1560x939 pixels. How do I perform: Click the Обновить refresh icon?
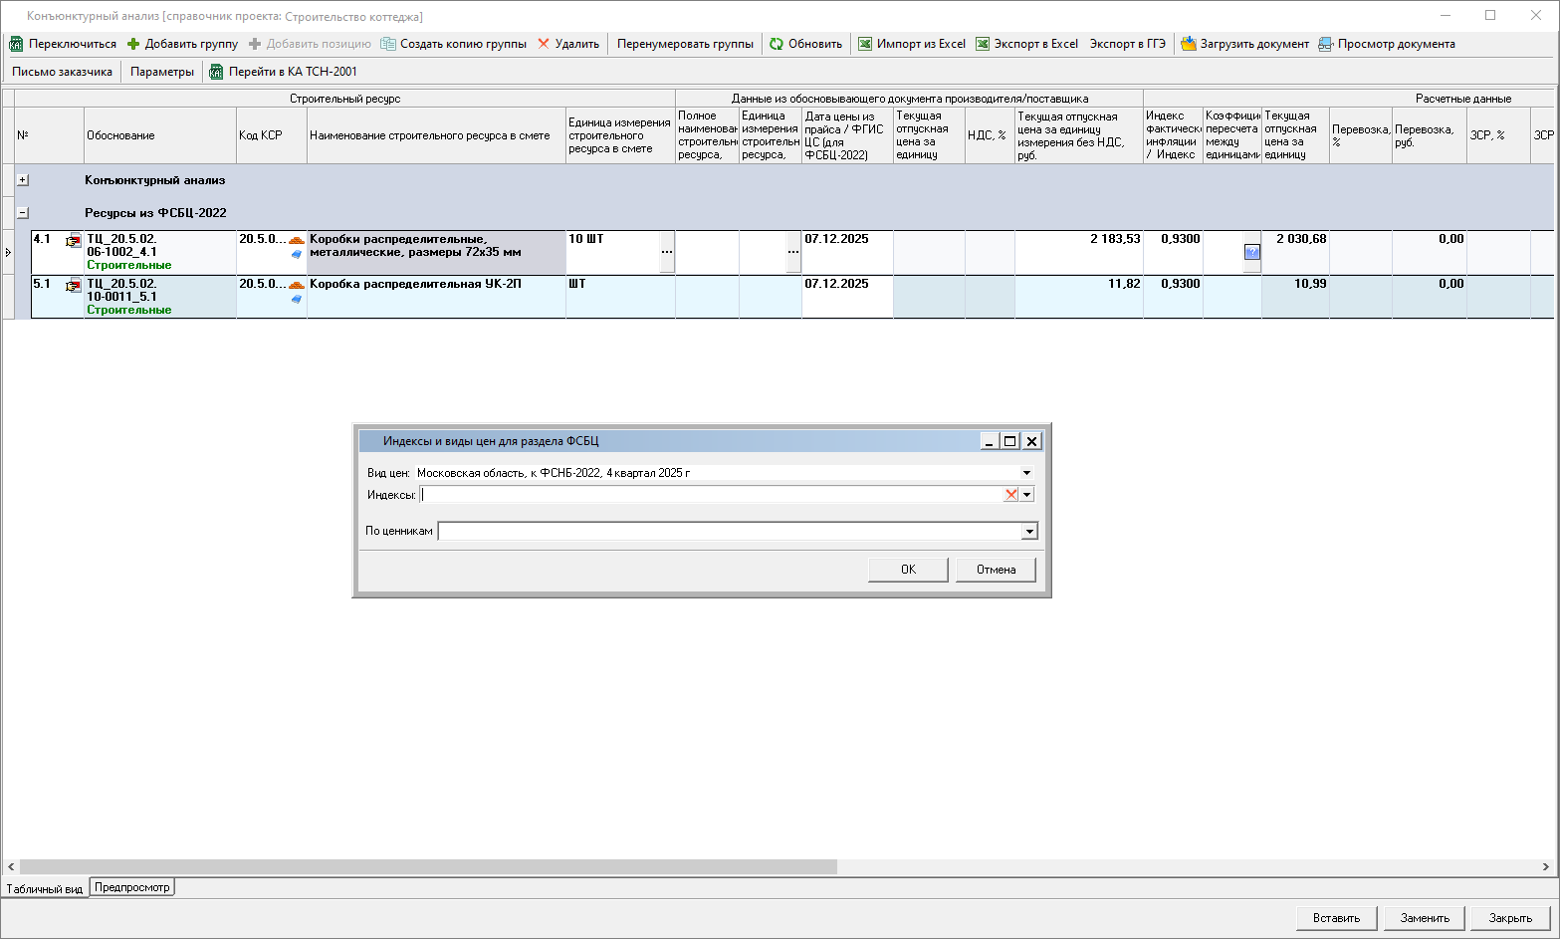(777, 44)
